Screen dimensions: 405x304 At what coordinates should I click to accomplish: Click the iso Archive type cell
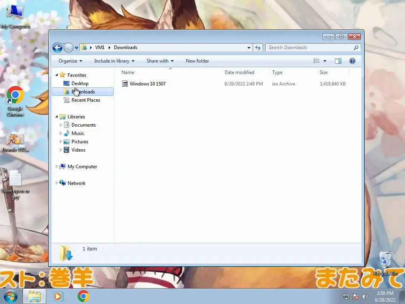[x=283, y=84]
